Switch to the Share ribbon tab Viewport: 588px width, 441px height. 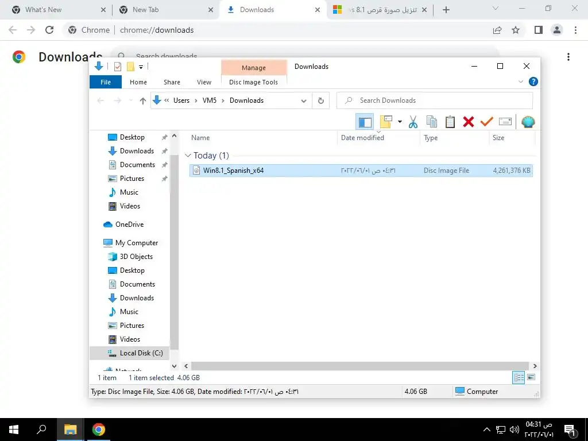tap(172, 82)
